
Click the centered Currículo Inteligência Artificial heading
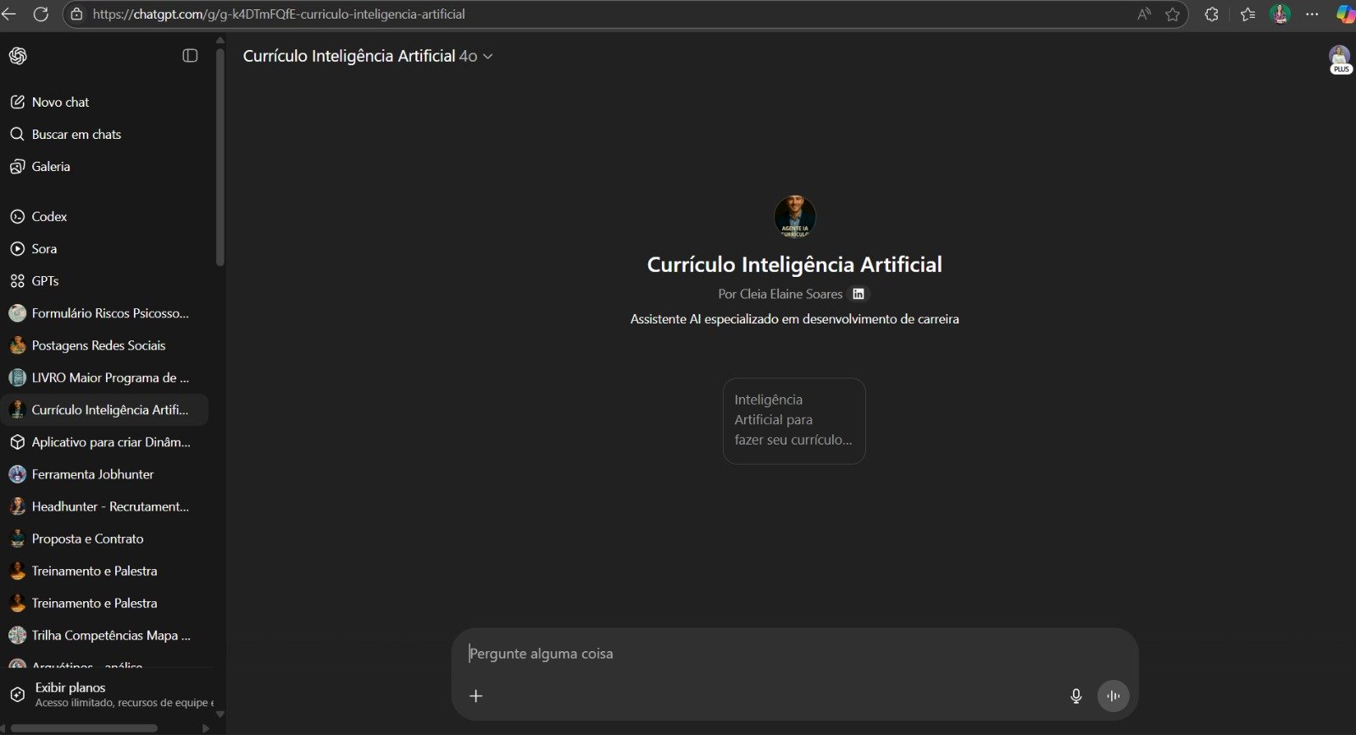tap(795, 265)
